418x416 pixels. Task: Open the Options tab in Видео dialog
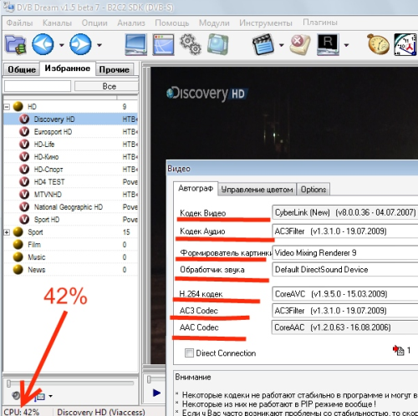[313, 190]
